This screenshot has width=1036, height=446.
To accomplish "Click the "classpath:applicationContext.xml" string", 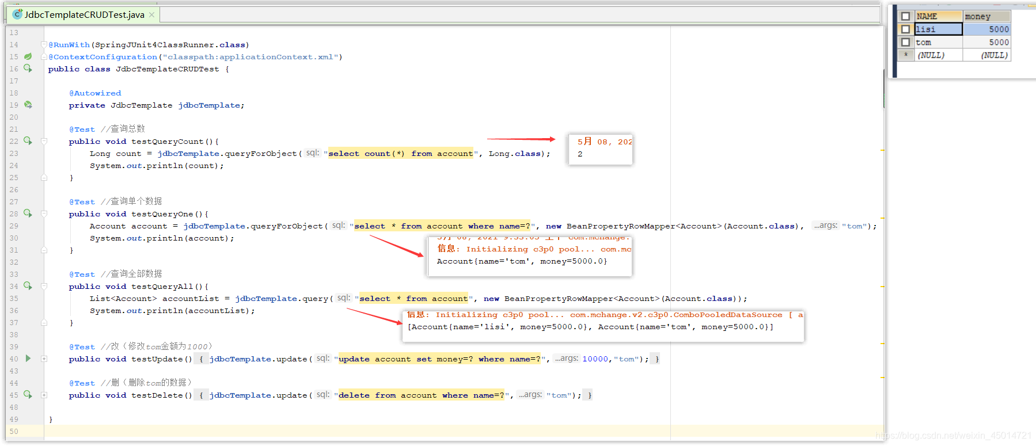I will tap(250, 57).
